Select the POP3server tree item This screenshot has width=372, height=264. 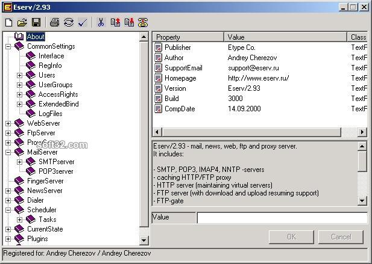(55, 171)
